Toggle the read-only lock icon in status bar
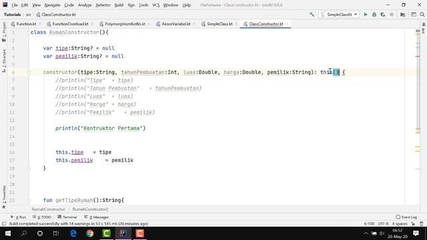 (x=414, y=224)
